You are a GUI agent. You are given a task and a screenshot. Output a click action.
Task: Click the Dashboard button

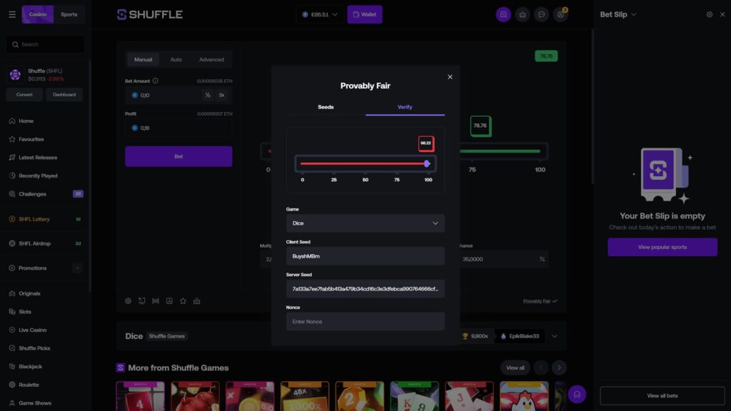[64, 95]
